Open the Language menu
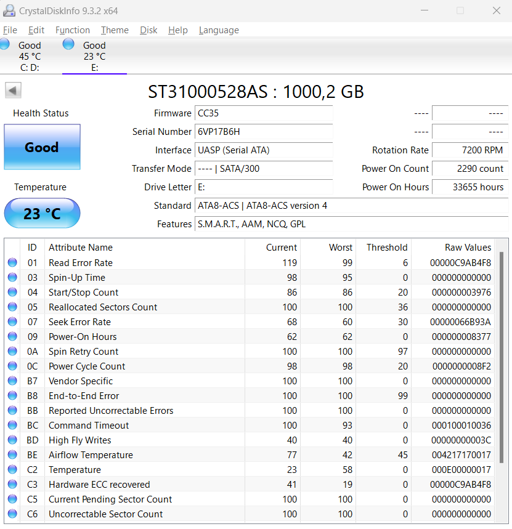 219,30
